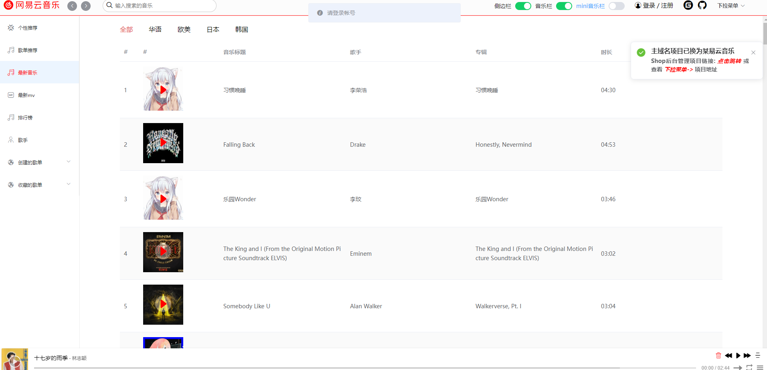
Task: Skip to next track in player bar
Action: (747, 356)
